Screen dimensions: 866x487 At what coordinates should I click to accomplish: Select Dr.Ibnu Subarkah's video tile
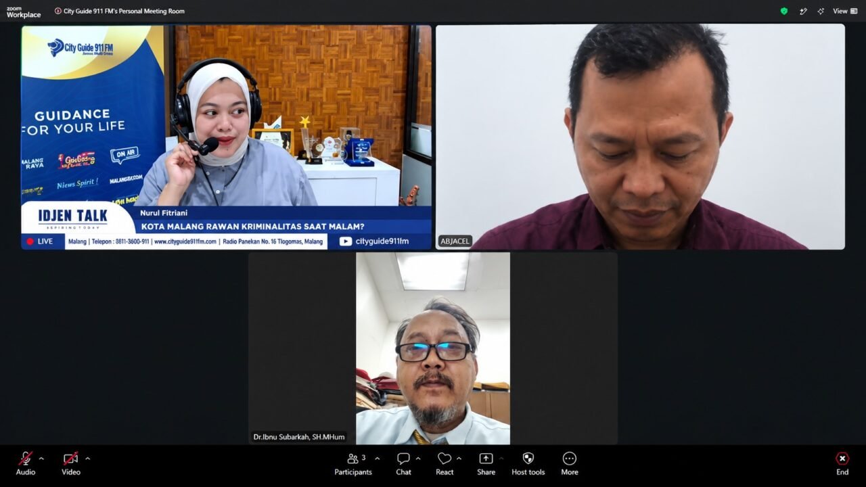pyautogui.click(x=433, y=348)
